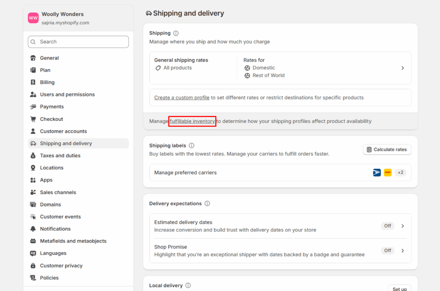Open Estimated delivery dates Off setting
This screenshot has width=440, height=291.
tap(388, 226)
